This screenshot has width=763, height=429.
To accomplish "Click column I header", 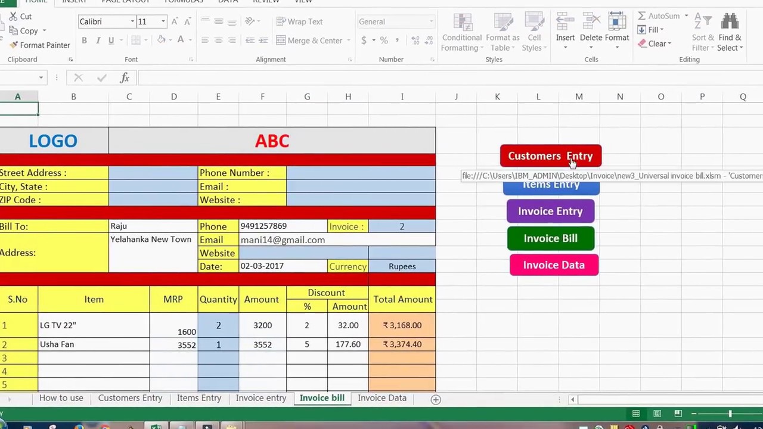I will 402,97.
